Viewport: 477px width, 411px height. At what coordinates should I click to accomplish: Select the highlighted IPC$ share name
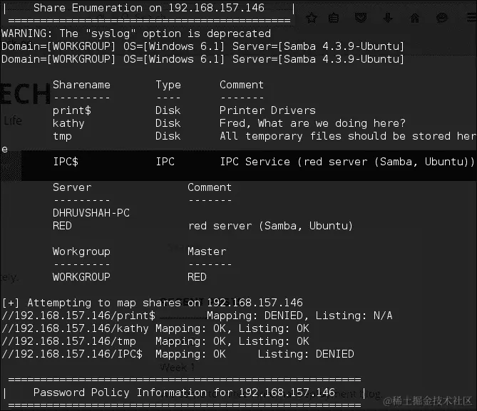(x=66, y=162)
